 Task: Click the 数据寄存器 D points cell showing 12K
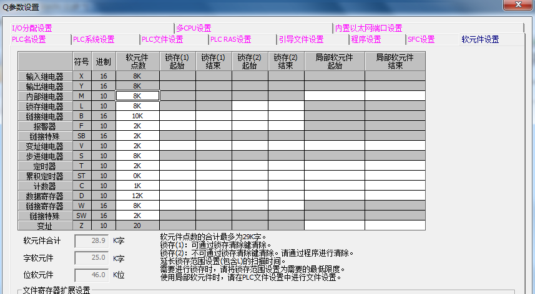pyautogui.click(x=137, y=196)
